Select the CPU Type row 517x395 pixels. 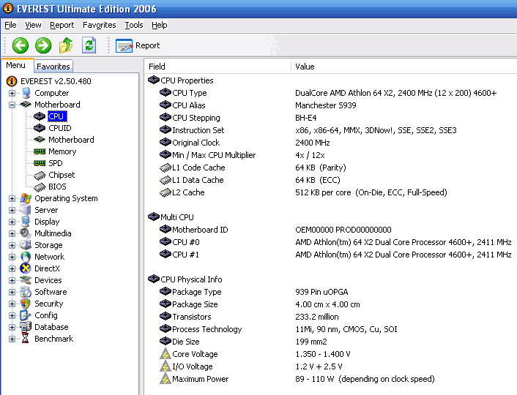330,93
